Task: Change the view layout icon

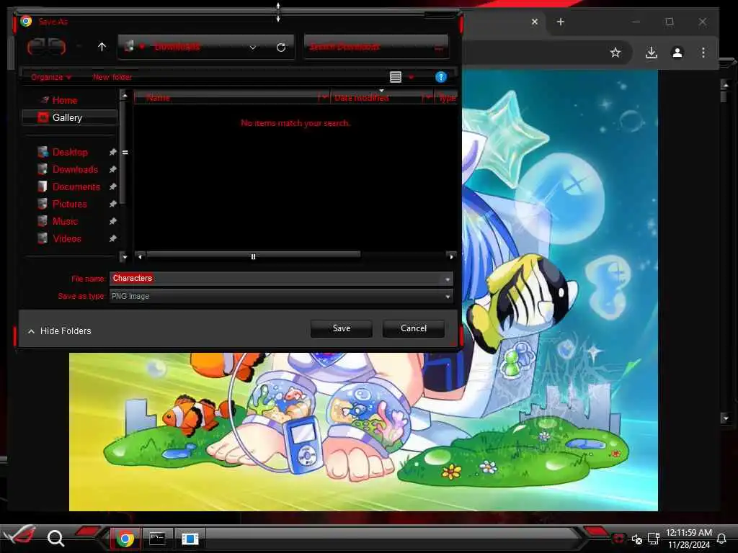Action: coord(396,77)
